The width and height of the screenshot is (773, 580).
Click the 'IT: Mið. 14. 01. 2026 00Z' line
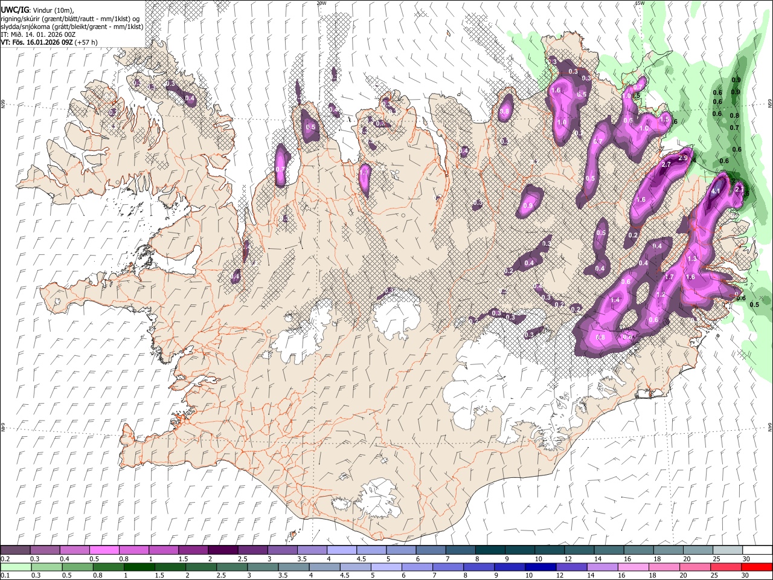pyautogui.click(x=38, y=34)
